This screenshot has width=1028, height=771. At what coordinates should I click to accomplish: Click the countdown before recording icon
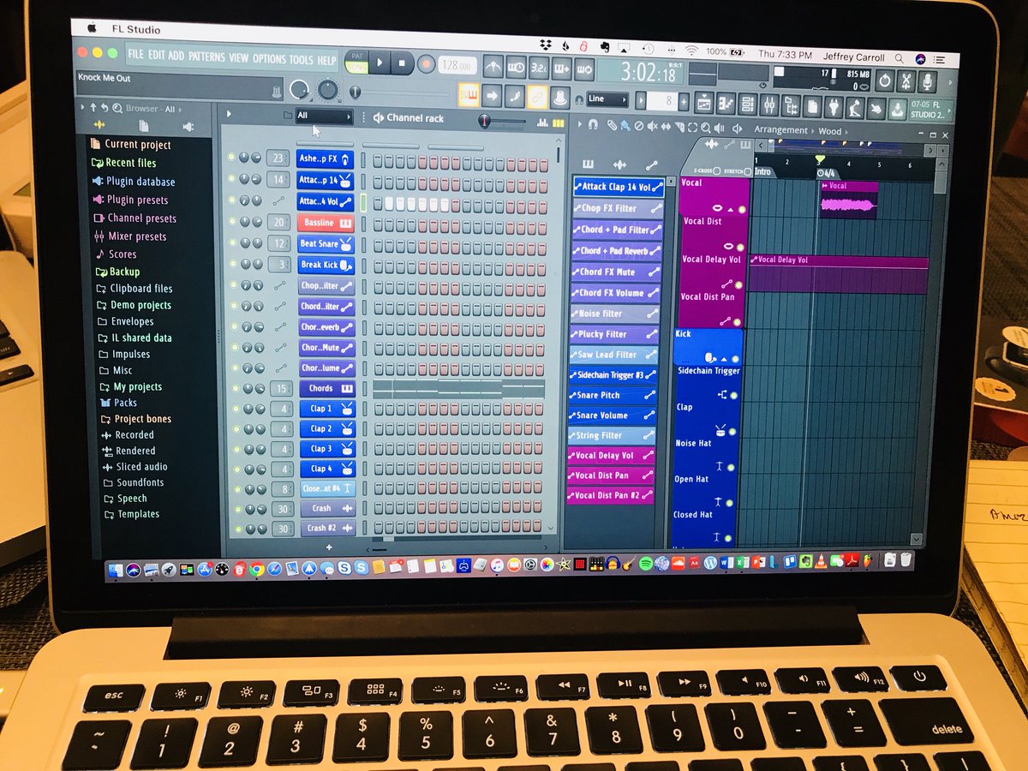[539, 67]
